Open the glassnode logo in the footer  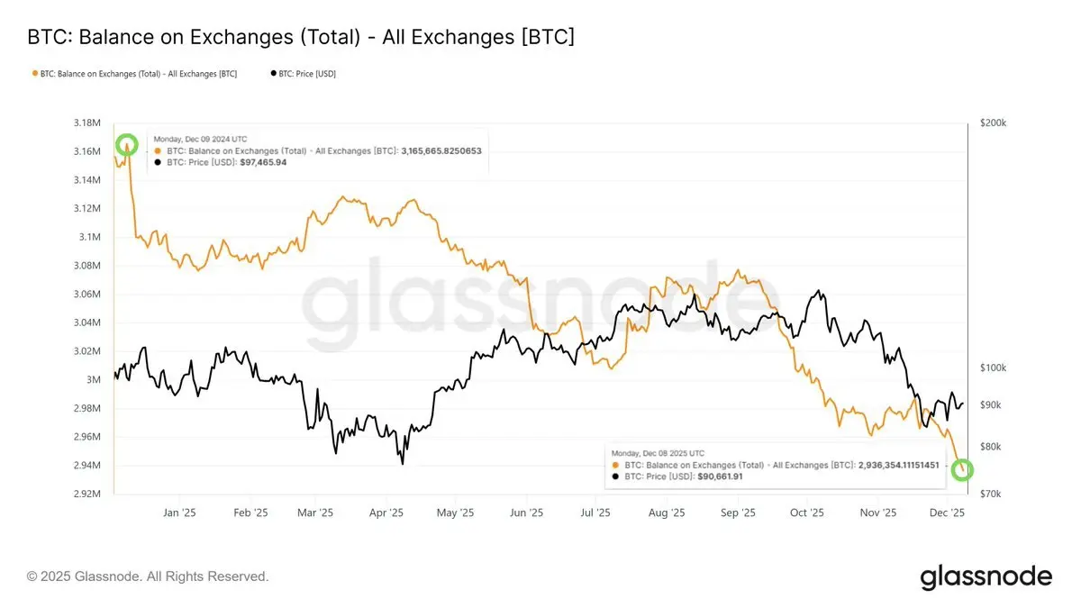pos(986,576)
